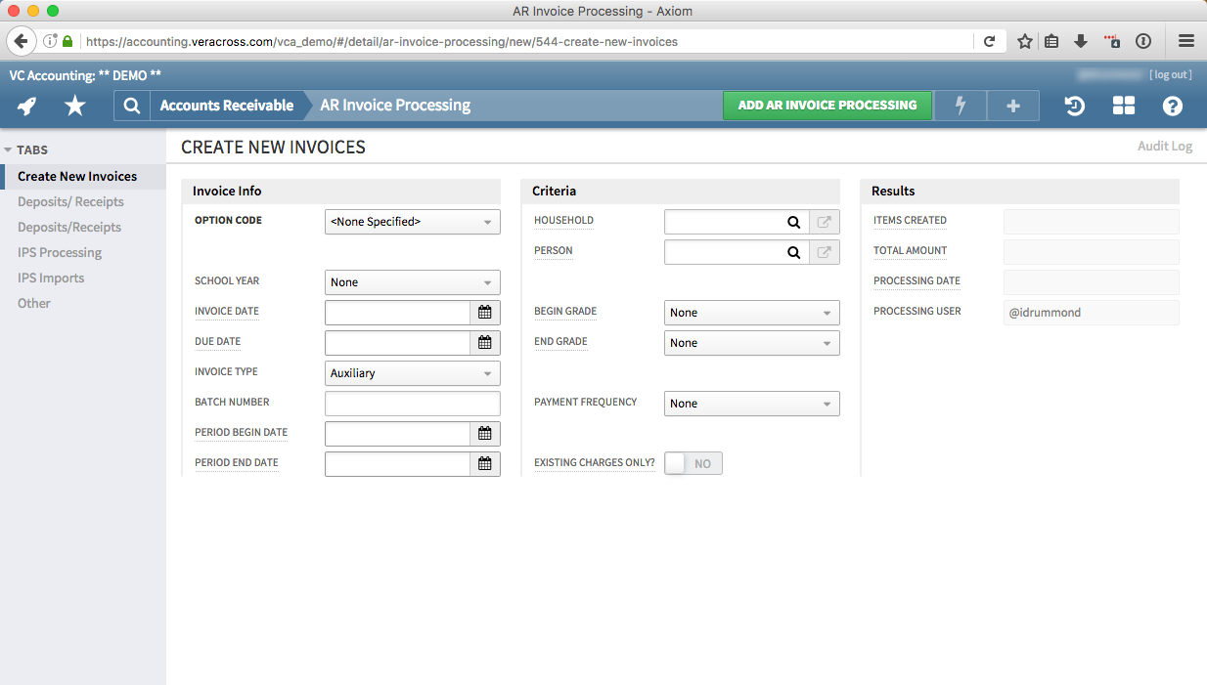Click the plus icon next to lightning bolt
Image resolution: width=1207 pixels, height=685 pixels.
(1012, 106)
